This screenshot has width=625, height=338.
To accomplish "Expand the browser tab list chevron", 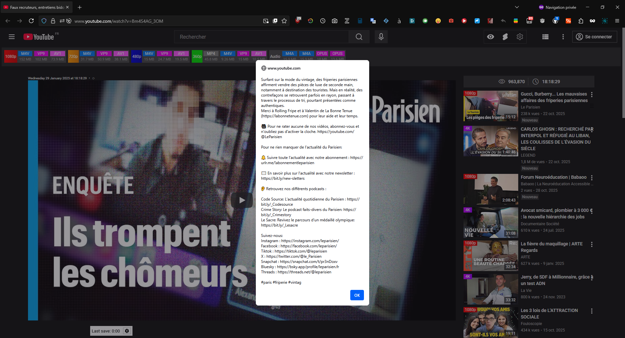I will 517,7.
